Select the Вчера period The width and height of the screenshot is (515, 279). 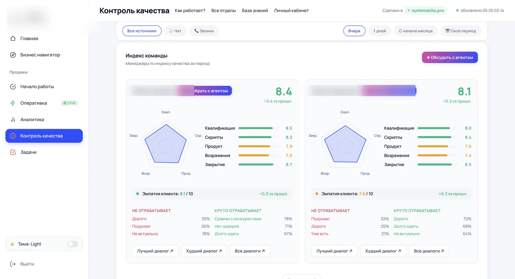click(x=354, y=31)
